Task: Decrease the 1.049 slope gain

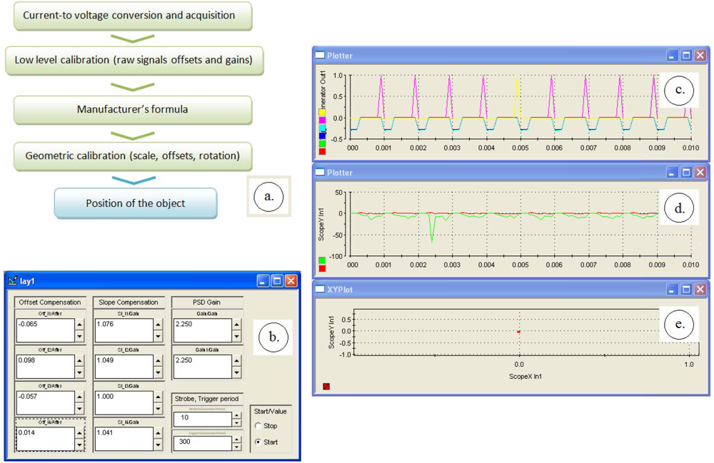Action: [x=158, y=372]
